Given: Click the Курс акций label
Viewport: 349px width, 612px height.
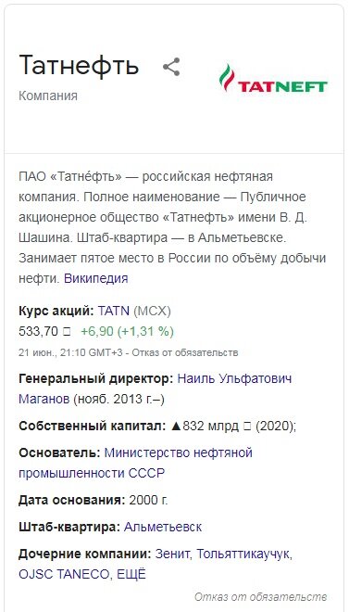Looking at the screenshot, I should [56, 311].
